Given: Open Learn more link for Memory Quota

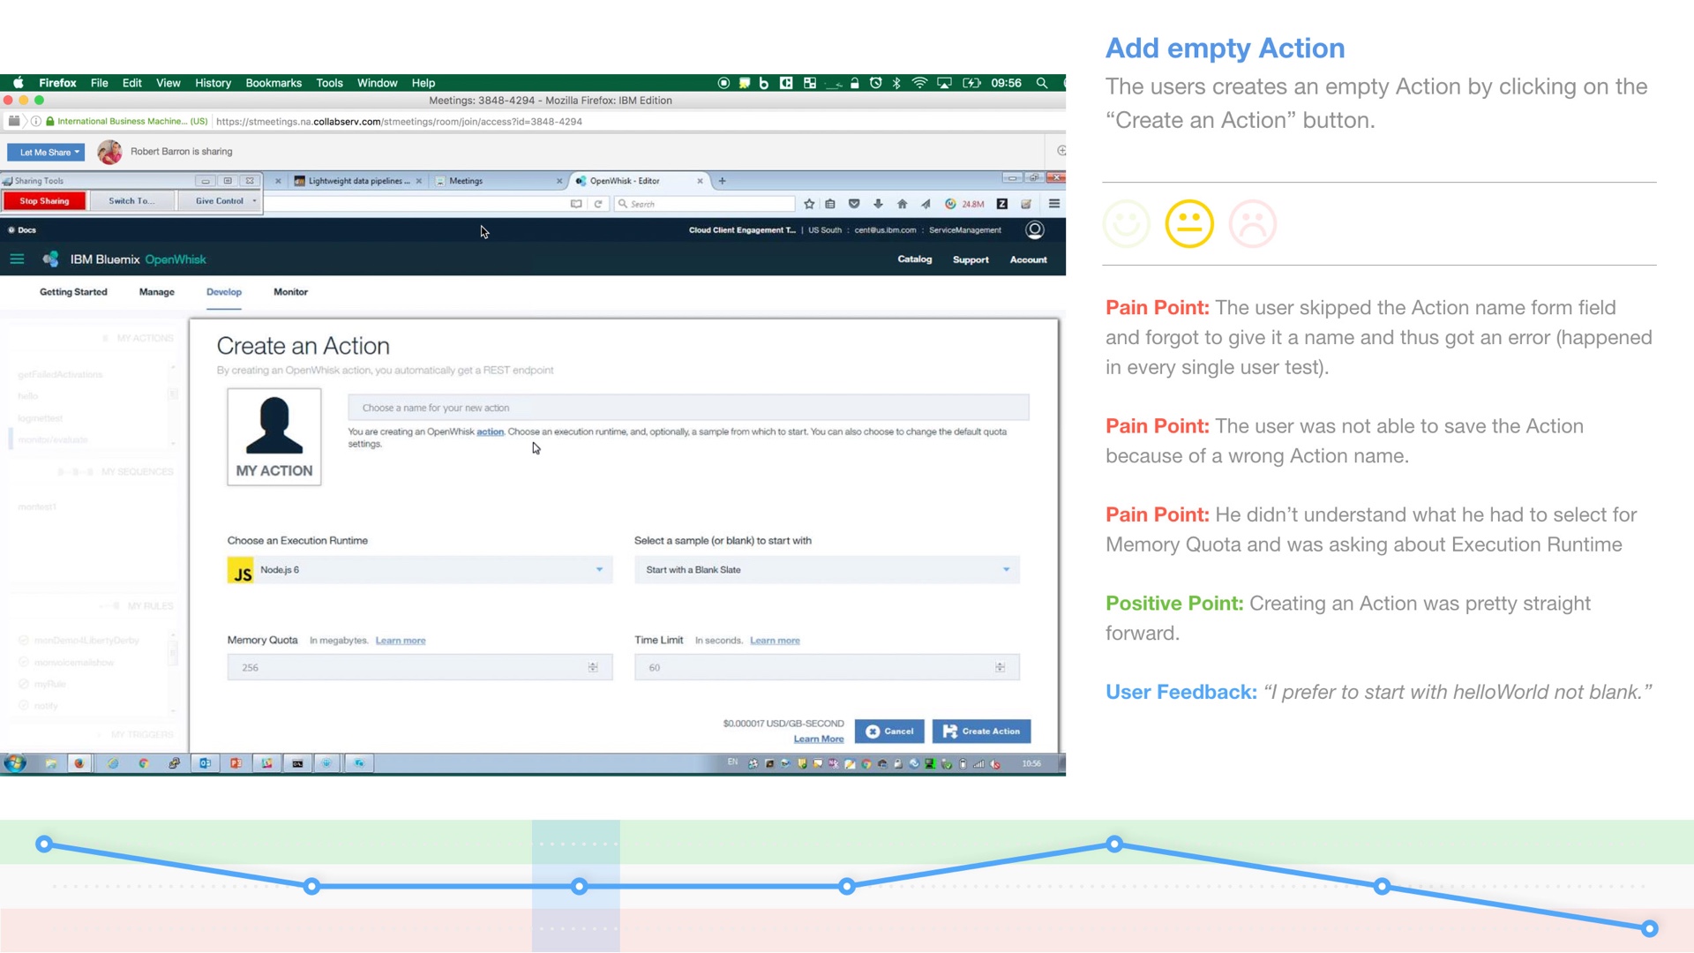Looking at the screenshot, I should pyautogui.click(x=401, y=641).
